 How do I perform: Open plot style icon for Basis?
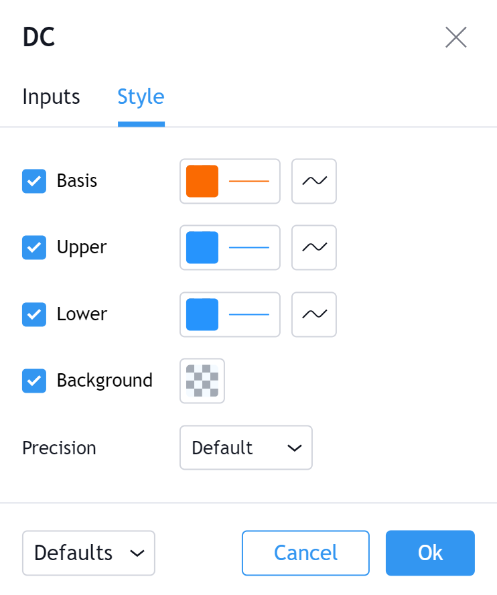click(x=314, y=181)
